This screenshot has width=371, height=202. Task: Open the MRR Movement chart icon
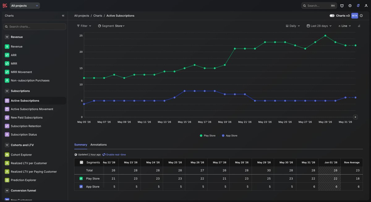point(7,72)
